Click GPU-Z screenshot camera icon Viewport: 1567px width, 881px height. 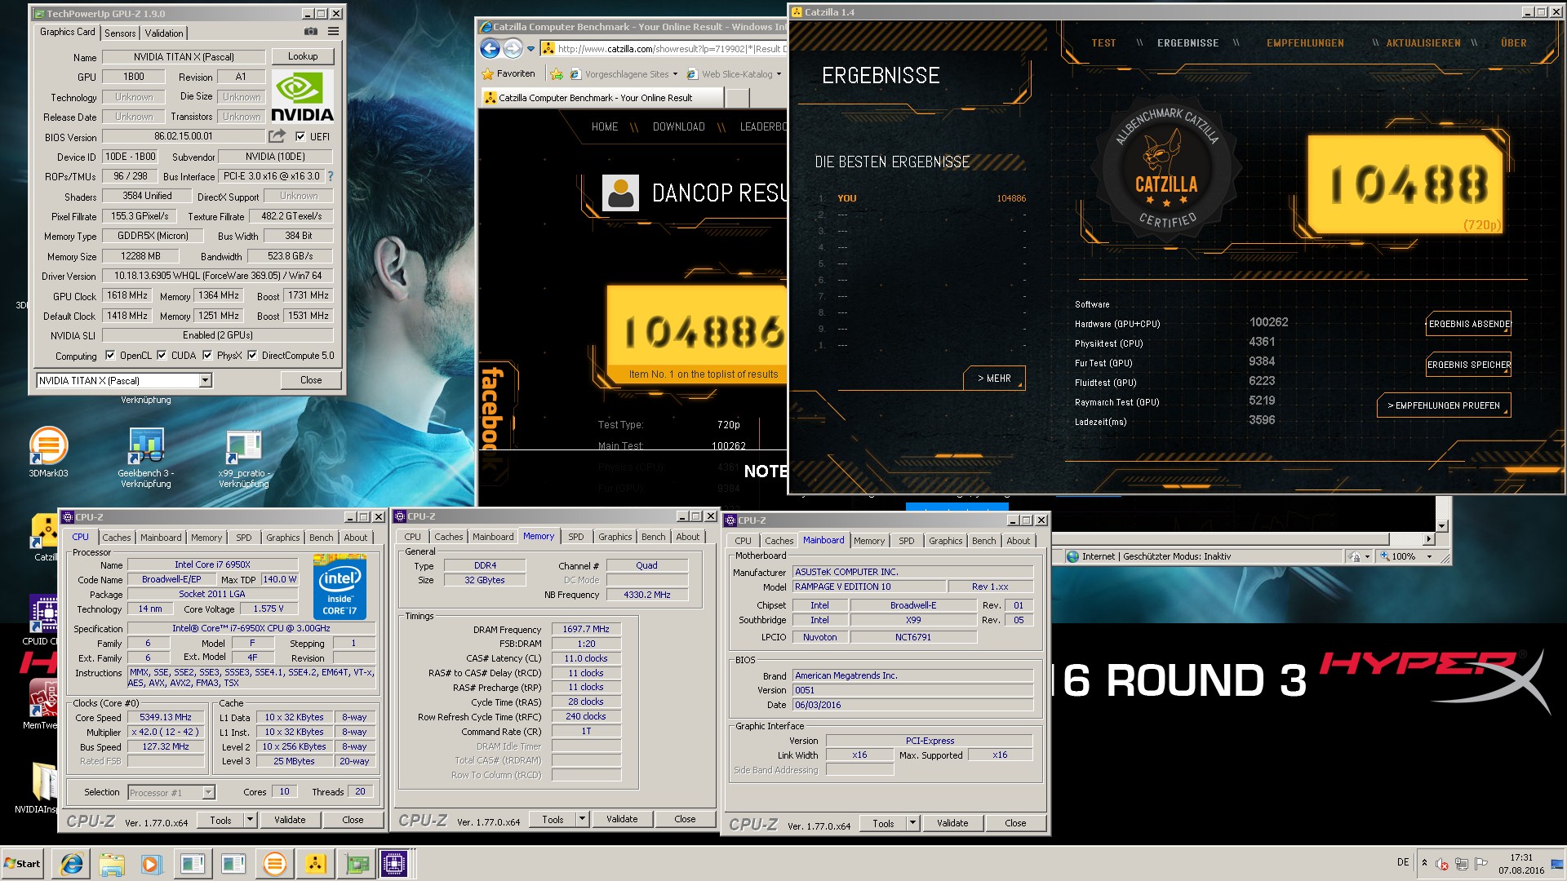[x=311, y=32]
